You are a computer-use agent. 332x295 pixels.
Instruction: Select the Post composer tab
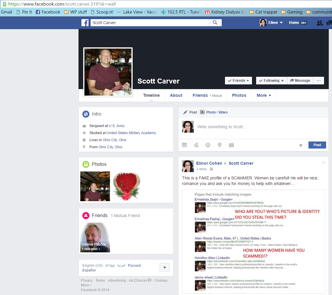[190, 112]
